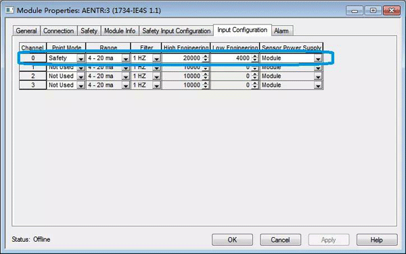This screenshot has width=406, height=254.
Task: Open Filter dropdown for channel 3
Action: (156, 85)
